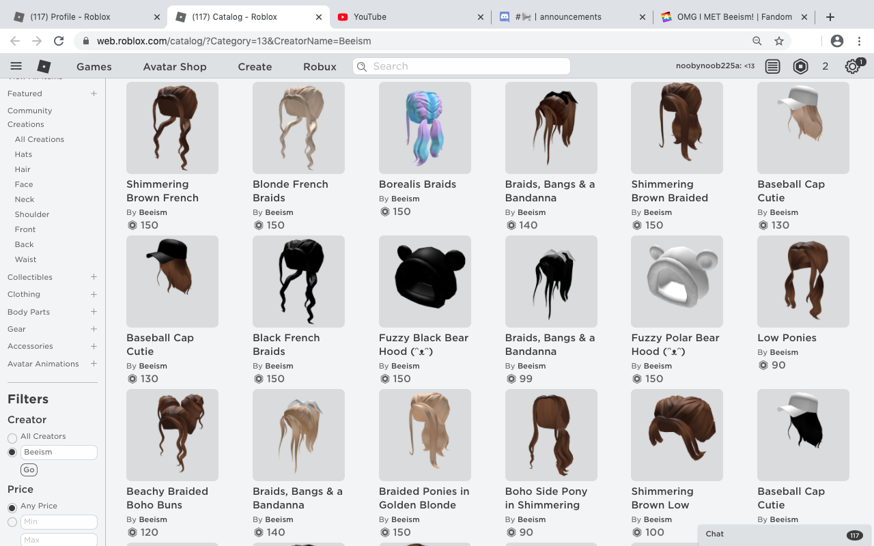Open the Fuzzy Black Bear Hood thumbnail
This screenshot has width=874, height=546.
(425, 281)
